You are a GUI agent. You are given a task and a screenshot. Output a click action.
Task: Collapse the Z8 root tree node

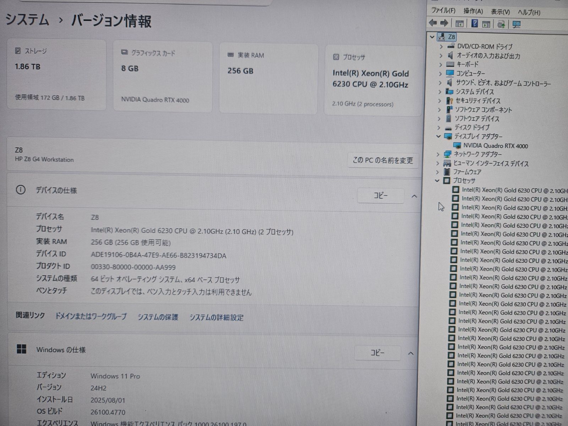[432, 37]
